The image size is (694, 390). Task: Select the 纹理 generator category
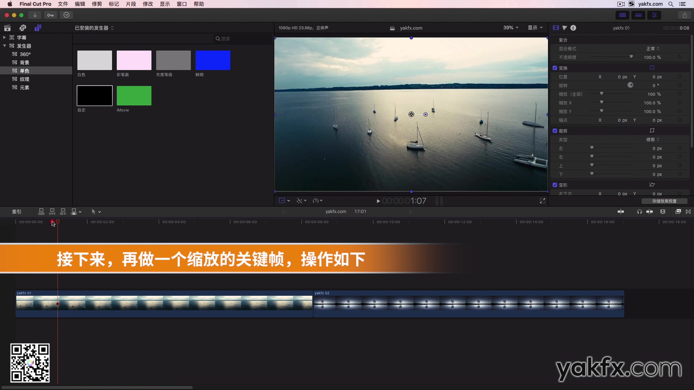[24, 79]
